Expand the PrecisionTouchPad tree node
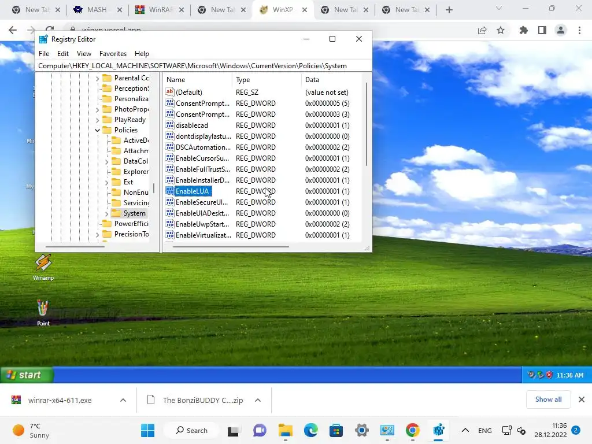Screen dimensions: 592x444 pos(97,235)
